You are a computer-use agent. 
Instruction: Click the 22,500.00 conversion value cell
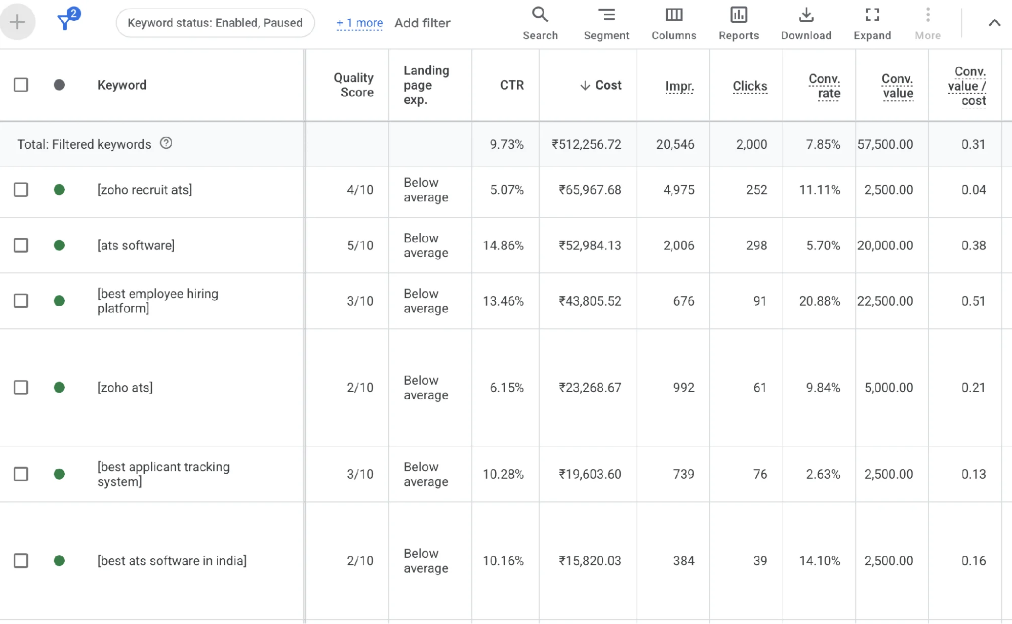point(885,301)
